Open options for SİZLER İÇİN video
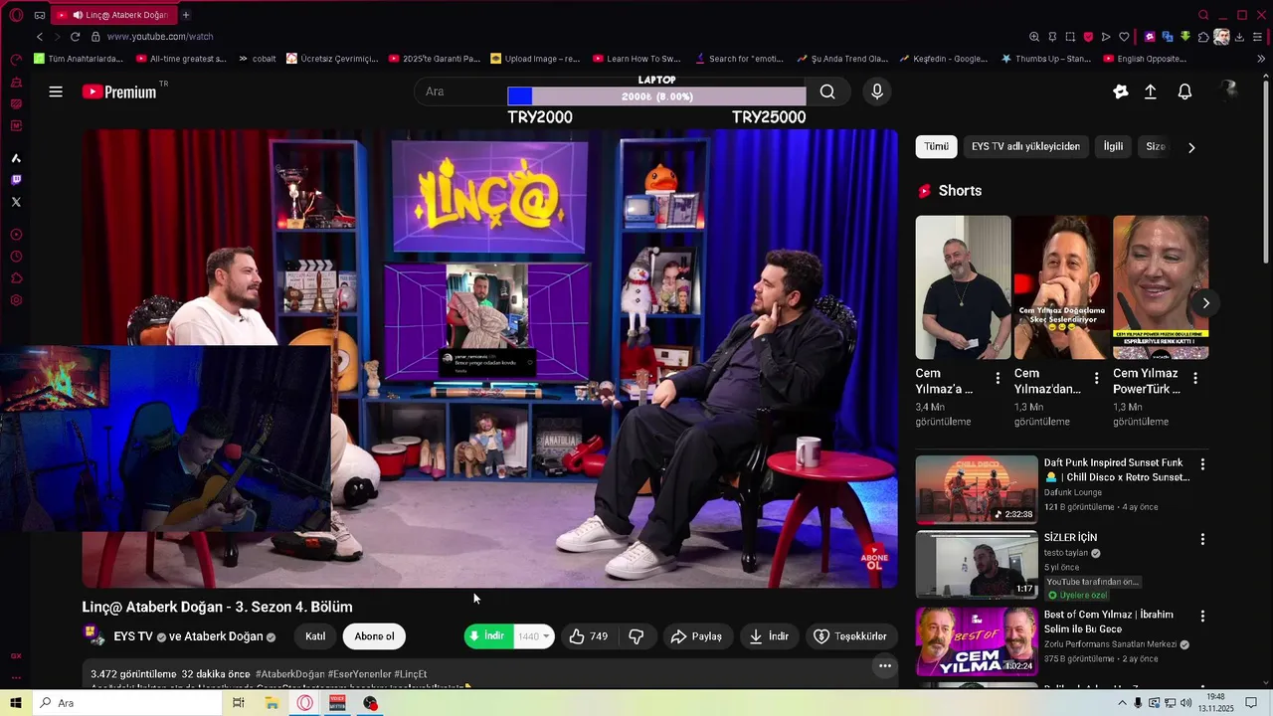The image size is (1273, 716). 1202,539
